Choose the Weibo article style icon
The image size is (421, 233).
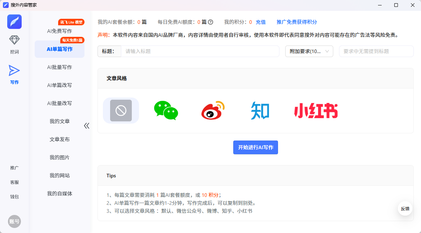pyautogui.click(x=213, y=111)
